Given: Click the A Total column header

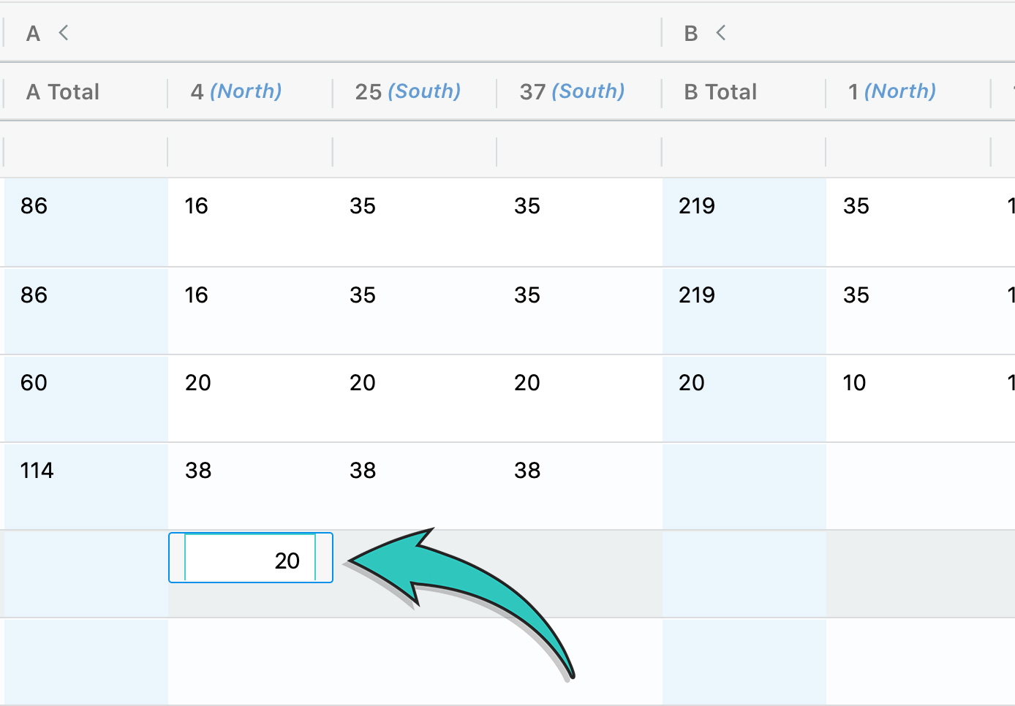Looking at the screenshot, I should click(63, 92).
